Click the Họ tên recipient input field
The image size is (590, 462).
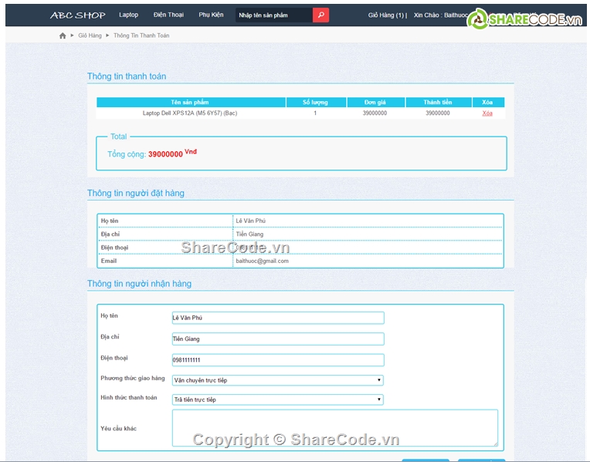click(x=278, y=318)
